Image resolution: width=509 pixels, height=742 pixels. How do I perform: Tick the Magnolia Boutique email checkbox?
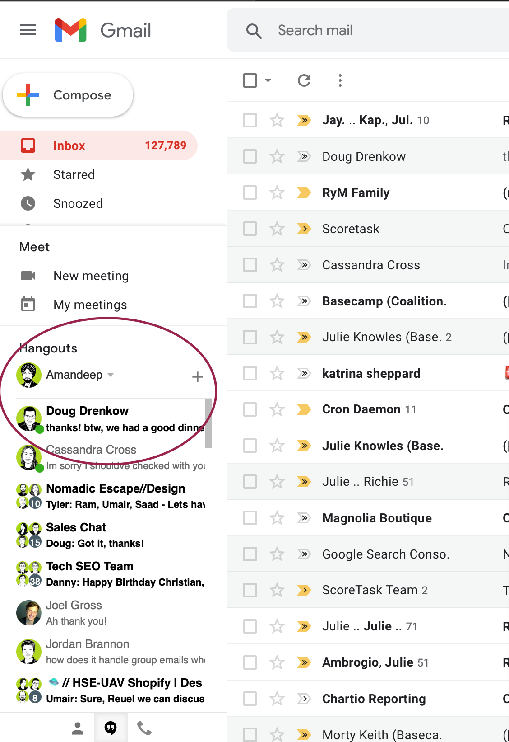click(250, 518)
